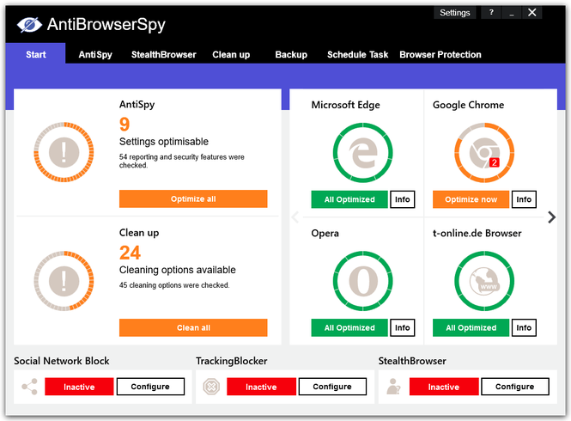Click the '54 reporting and security features' text

pos(182,161)
